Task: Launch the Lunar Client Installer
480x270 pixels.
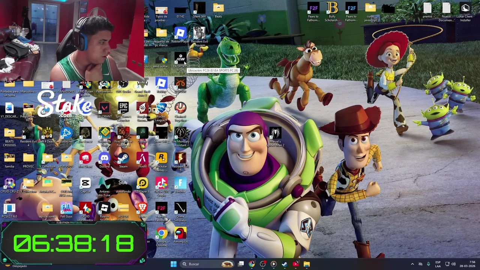Action: 465,12
